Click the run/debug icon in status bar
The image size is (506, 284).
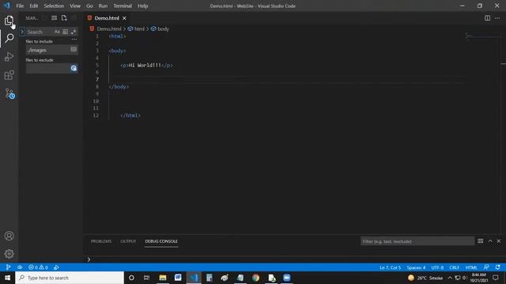click(x=56, y=267)
